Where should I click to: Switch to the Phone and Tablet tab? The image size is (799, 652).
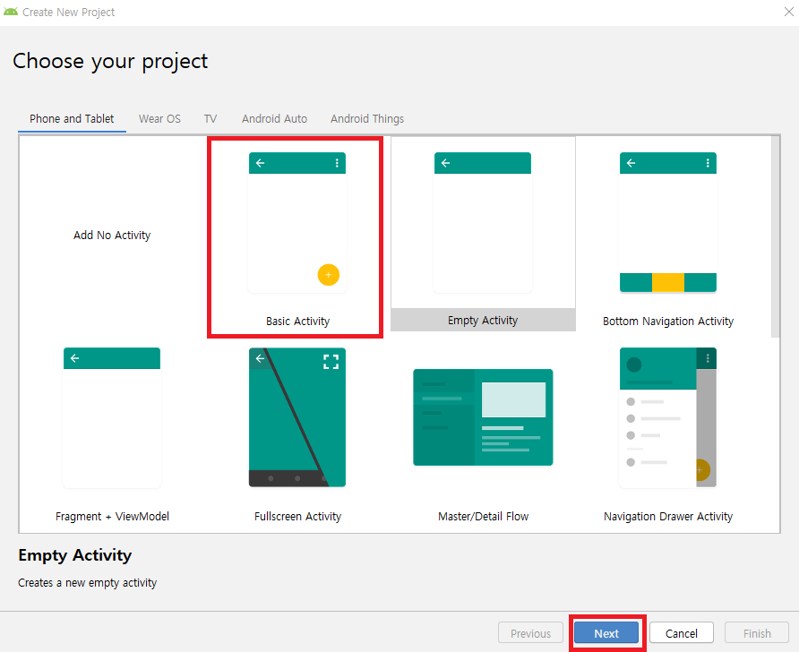coord(72,119)
